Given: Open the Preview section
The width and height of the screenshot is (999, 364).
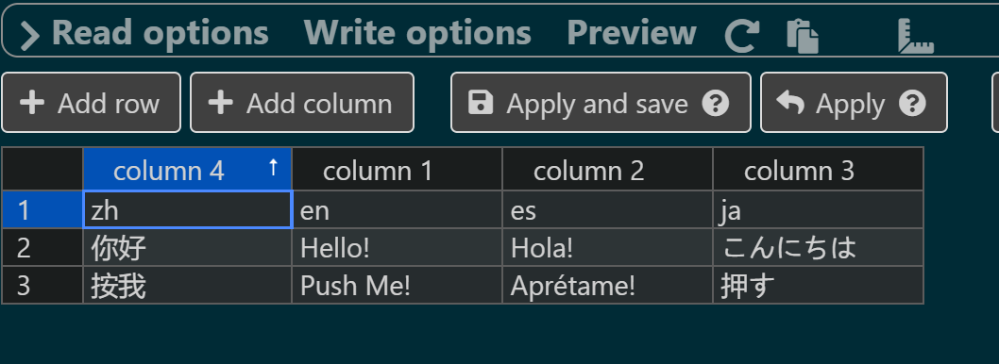Looking at the screenshot, I should [x=632, y=32].
